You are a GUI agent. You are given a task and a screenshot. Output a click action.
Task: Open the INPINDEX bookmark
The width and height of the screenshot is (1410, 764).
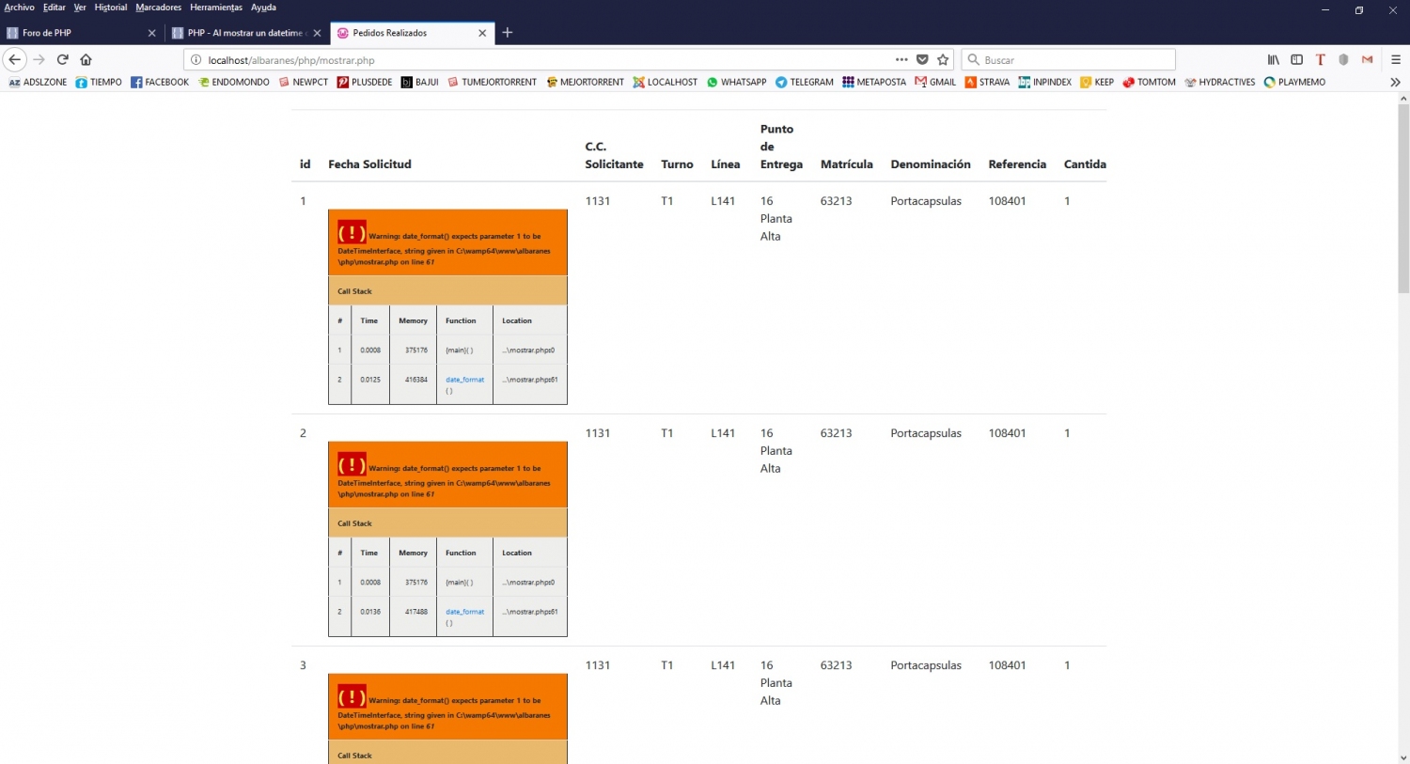tap(1045, 82)
